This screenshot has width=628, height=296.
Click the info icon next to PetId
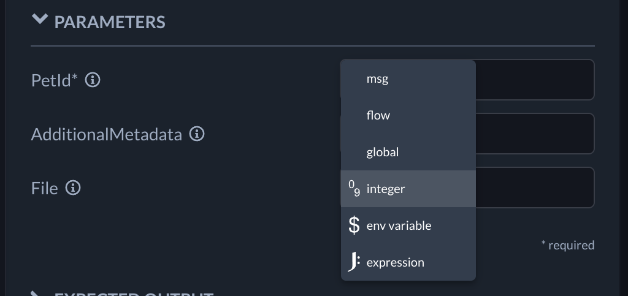(93, 80)
